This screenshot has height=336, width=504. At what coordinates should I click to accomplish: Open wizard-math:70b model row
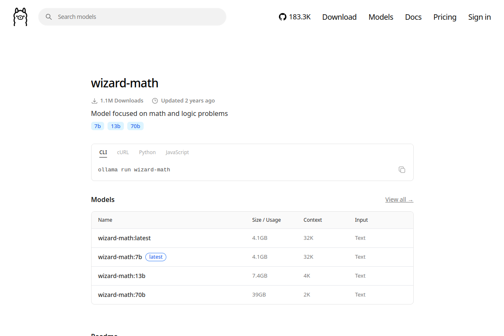pos(252,295)
